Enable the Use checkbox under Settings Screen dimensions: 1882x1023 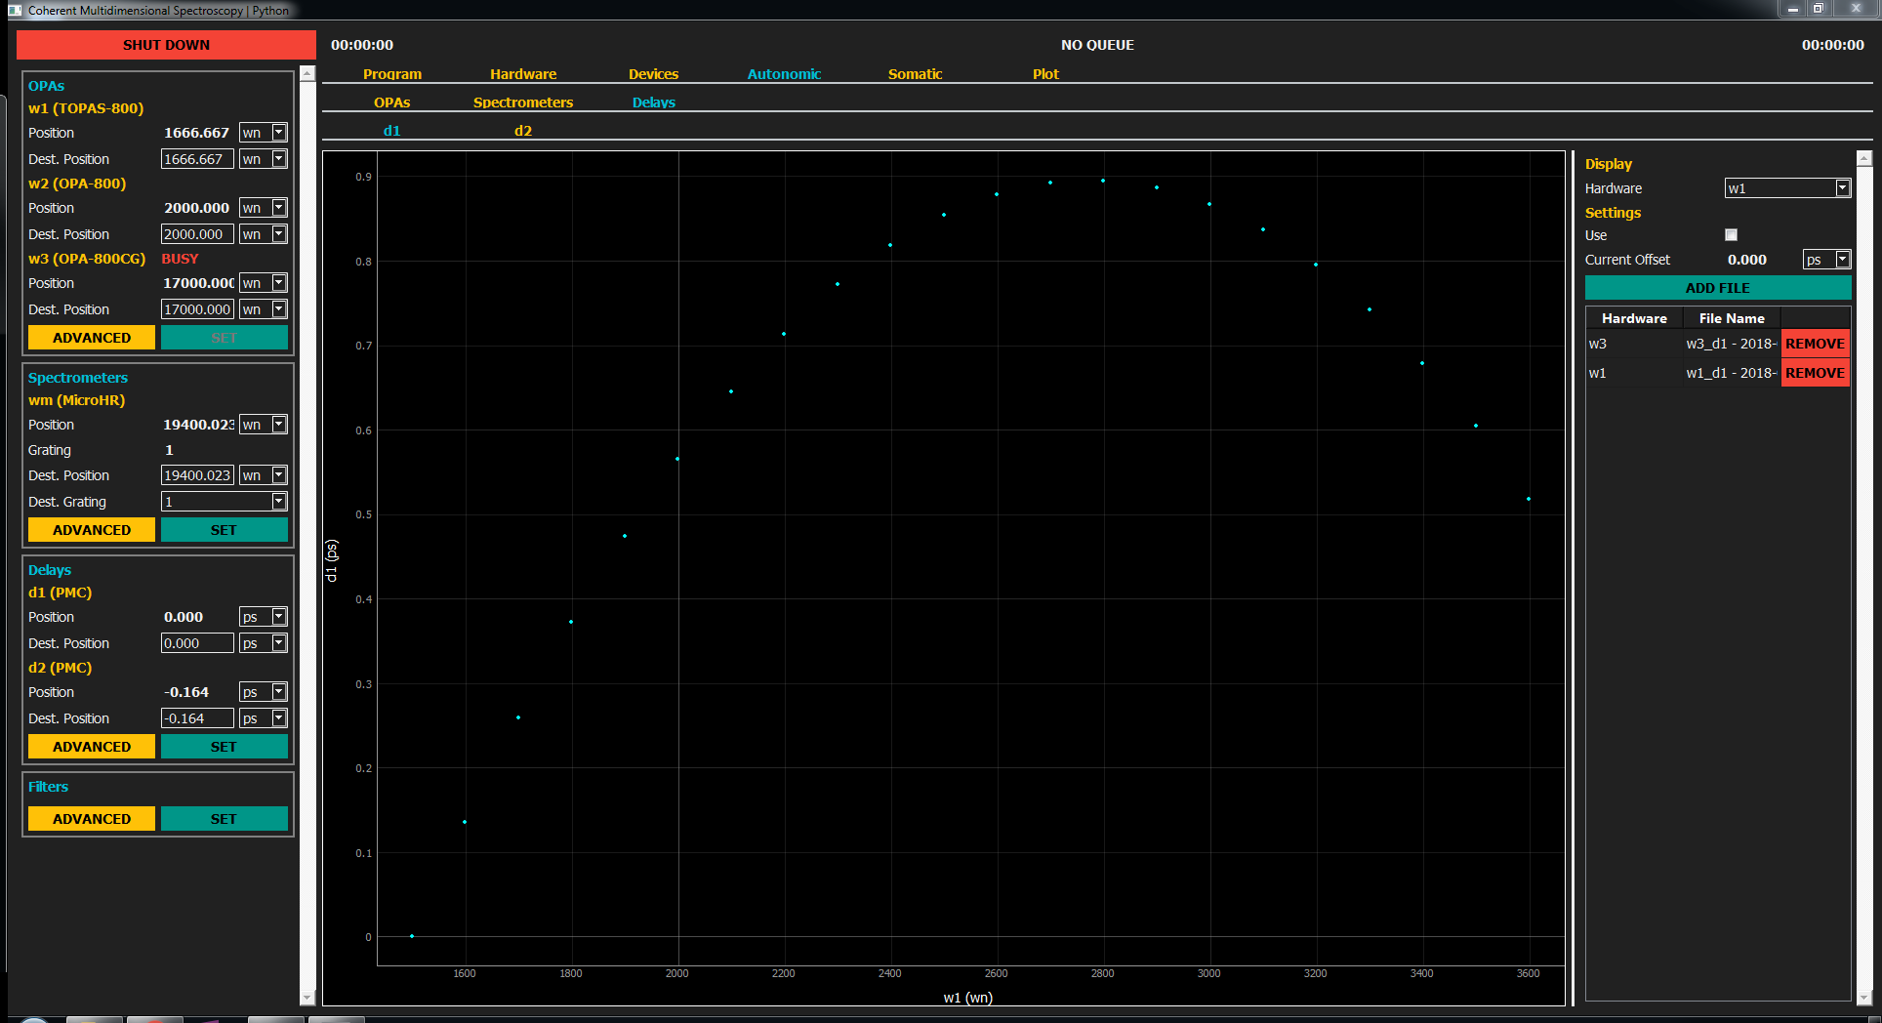click(x=1731, y=235)
